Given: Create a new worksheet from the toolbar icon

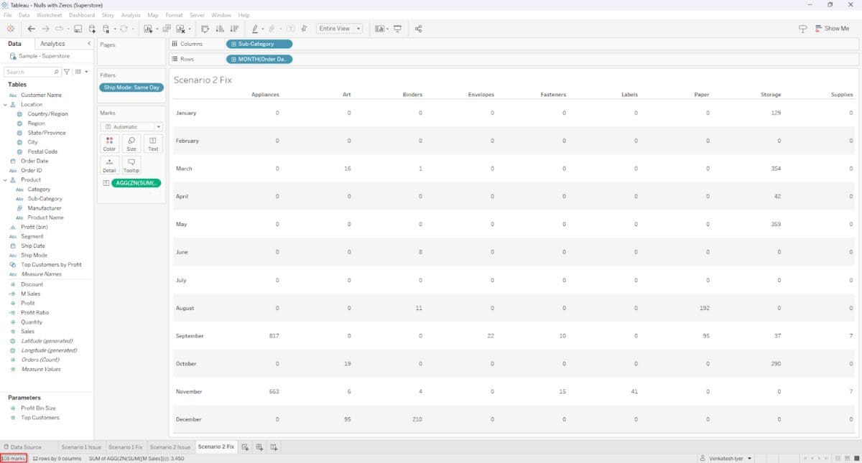Looking at the screenshot, I should coord(148,29).
